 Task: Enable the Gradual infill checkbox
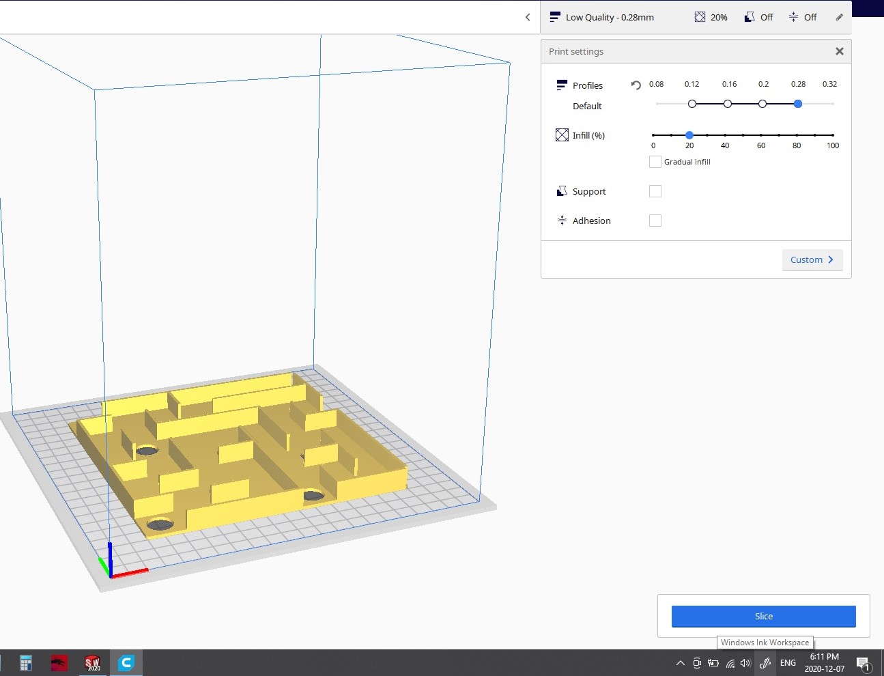coord(655,162)
